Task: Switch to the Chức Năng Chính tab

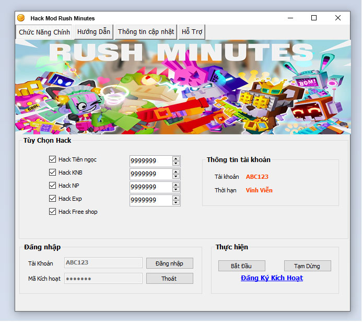Action: pos(44,32)
